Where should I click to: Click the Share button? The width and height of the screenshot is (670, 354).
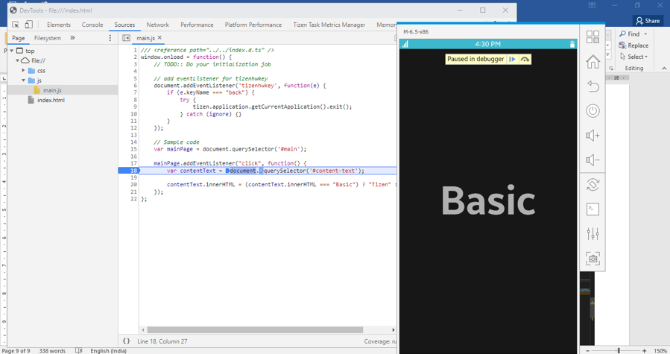pos(648,21)
